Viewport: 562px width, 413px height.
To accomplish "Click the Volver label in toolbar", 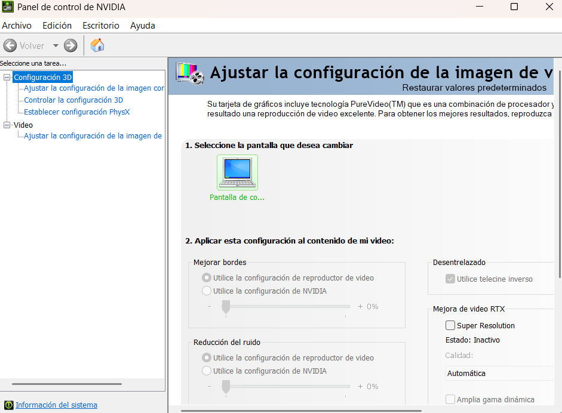I will [x=32, y=46].
